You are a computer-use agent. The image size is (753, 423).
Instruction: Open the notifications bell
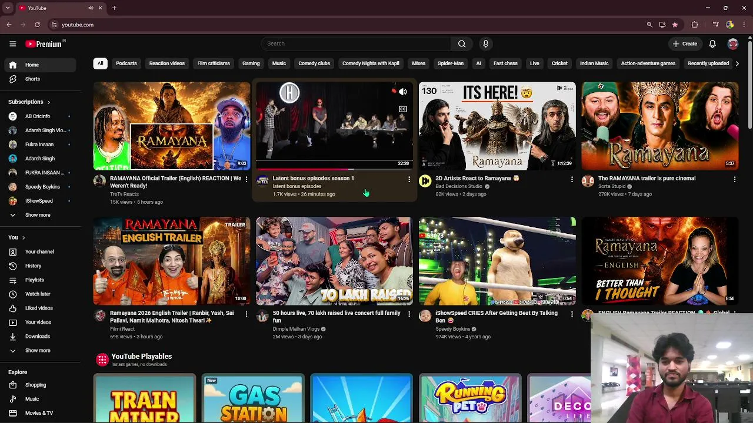click(x=712, y=43)
